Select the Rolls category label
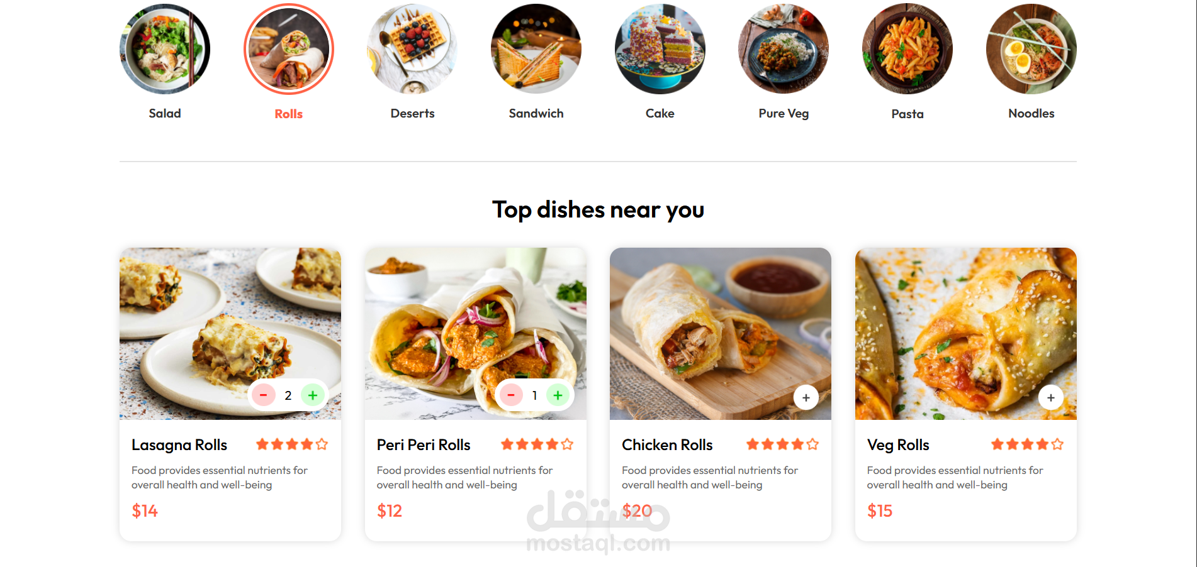 (289, 114)
